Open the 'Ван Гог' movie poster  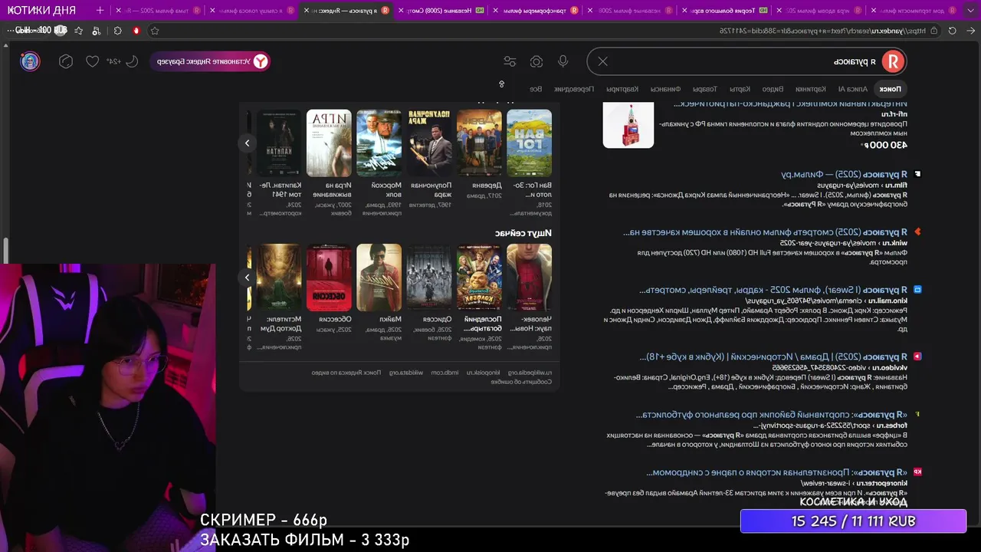coord(530,143)
